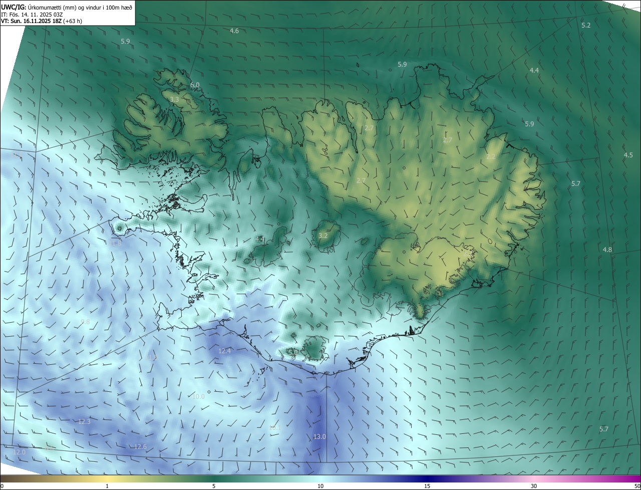Viewport: 641px width, 490px height.
Task: Click the '(+63 h)' forecast offset text
Action: point(73,22)
